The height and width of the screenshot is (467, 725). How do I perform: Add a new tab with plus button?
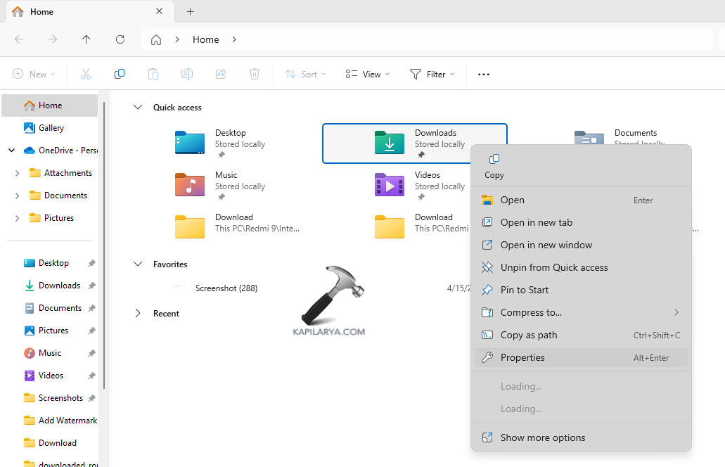point(190,12)
